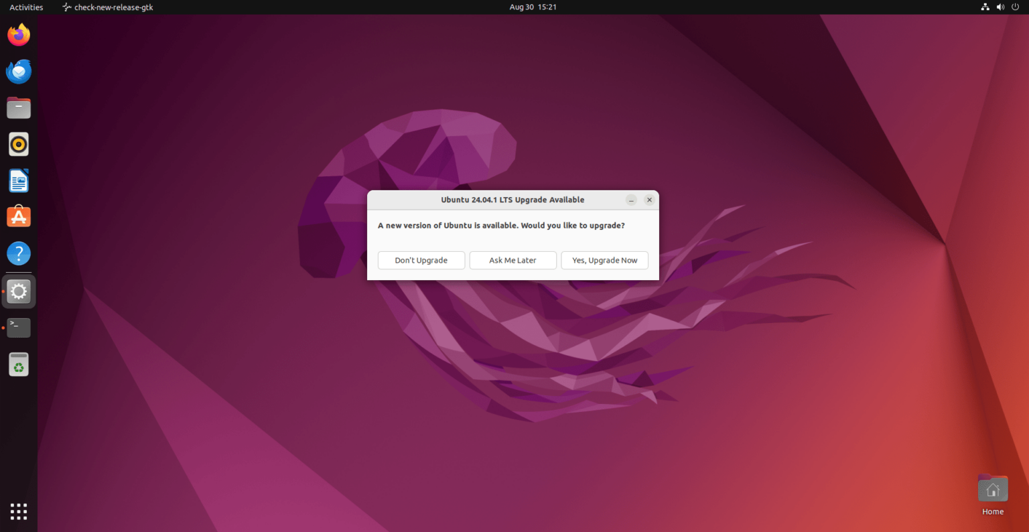Open the power system menu
Viewport: 1029px width, 532px height.
tap(1016, 7)
